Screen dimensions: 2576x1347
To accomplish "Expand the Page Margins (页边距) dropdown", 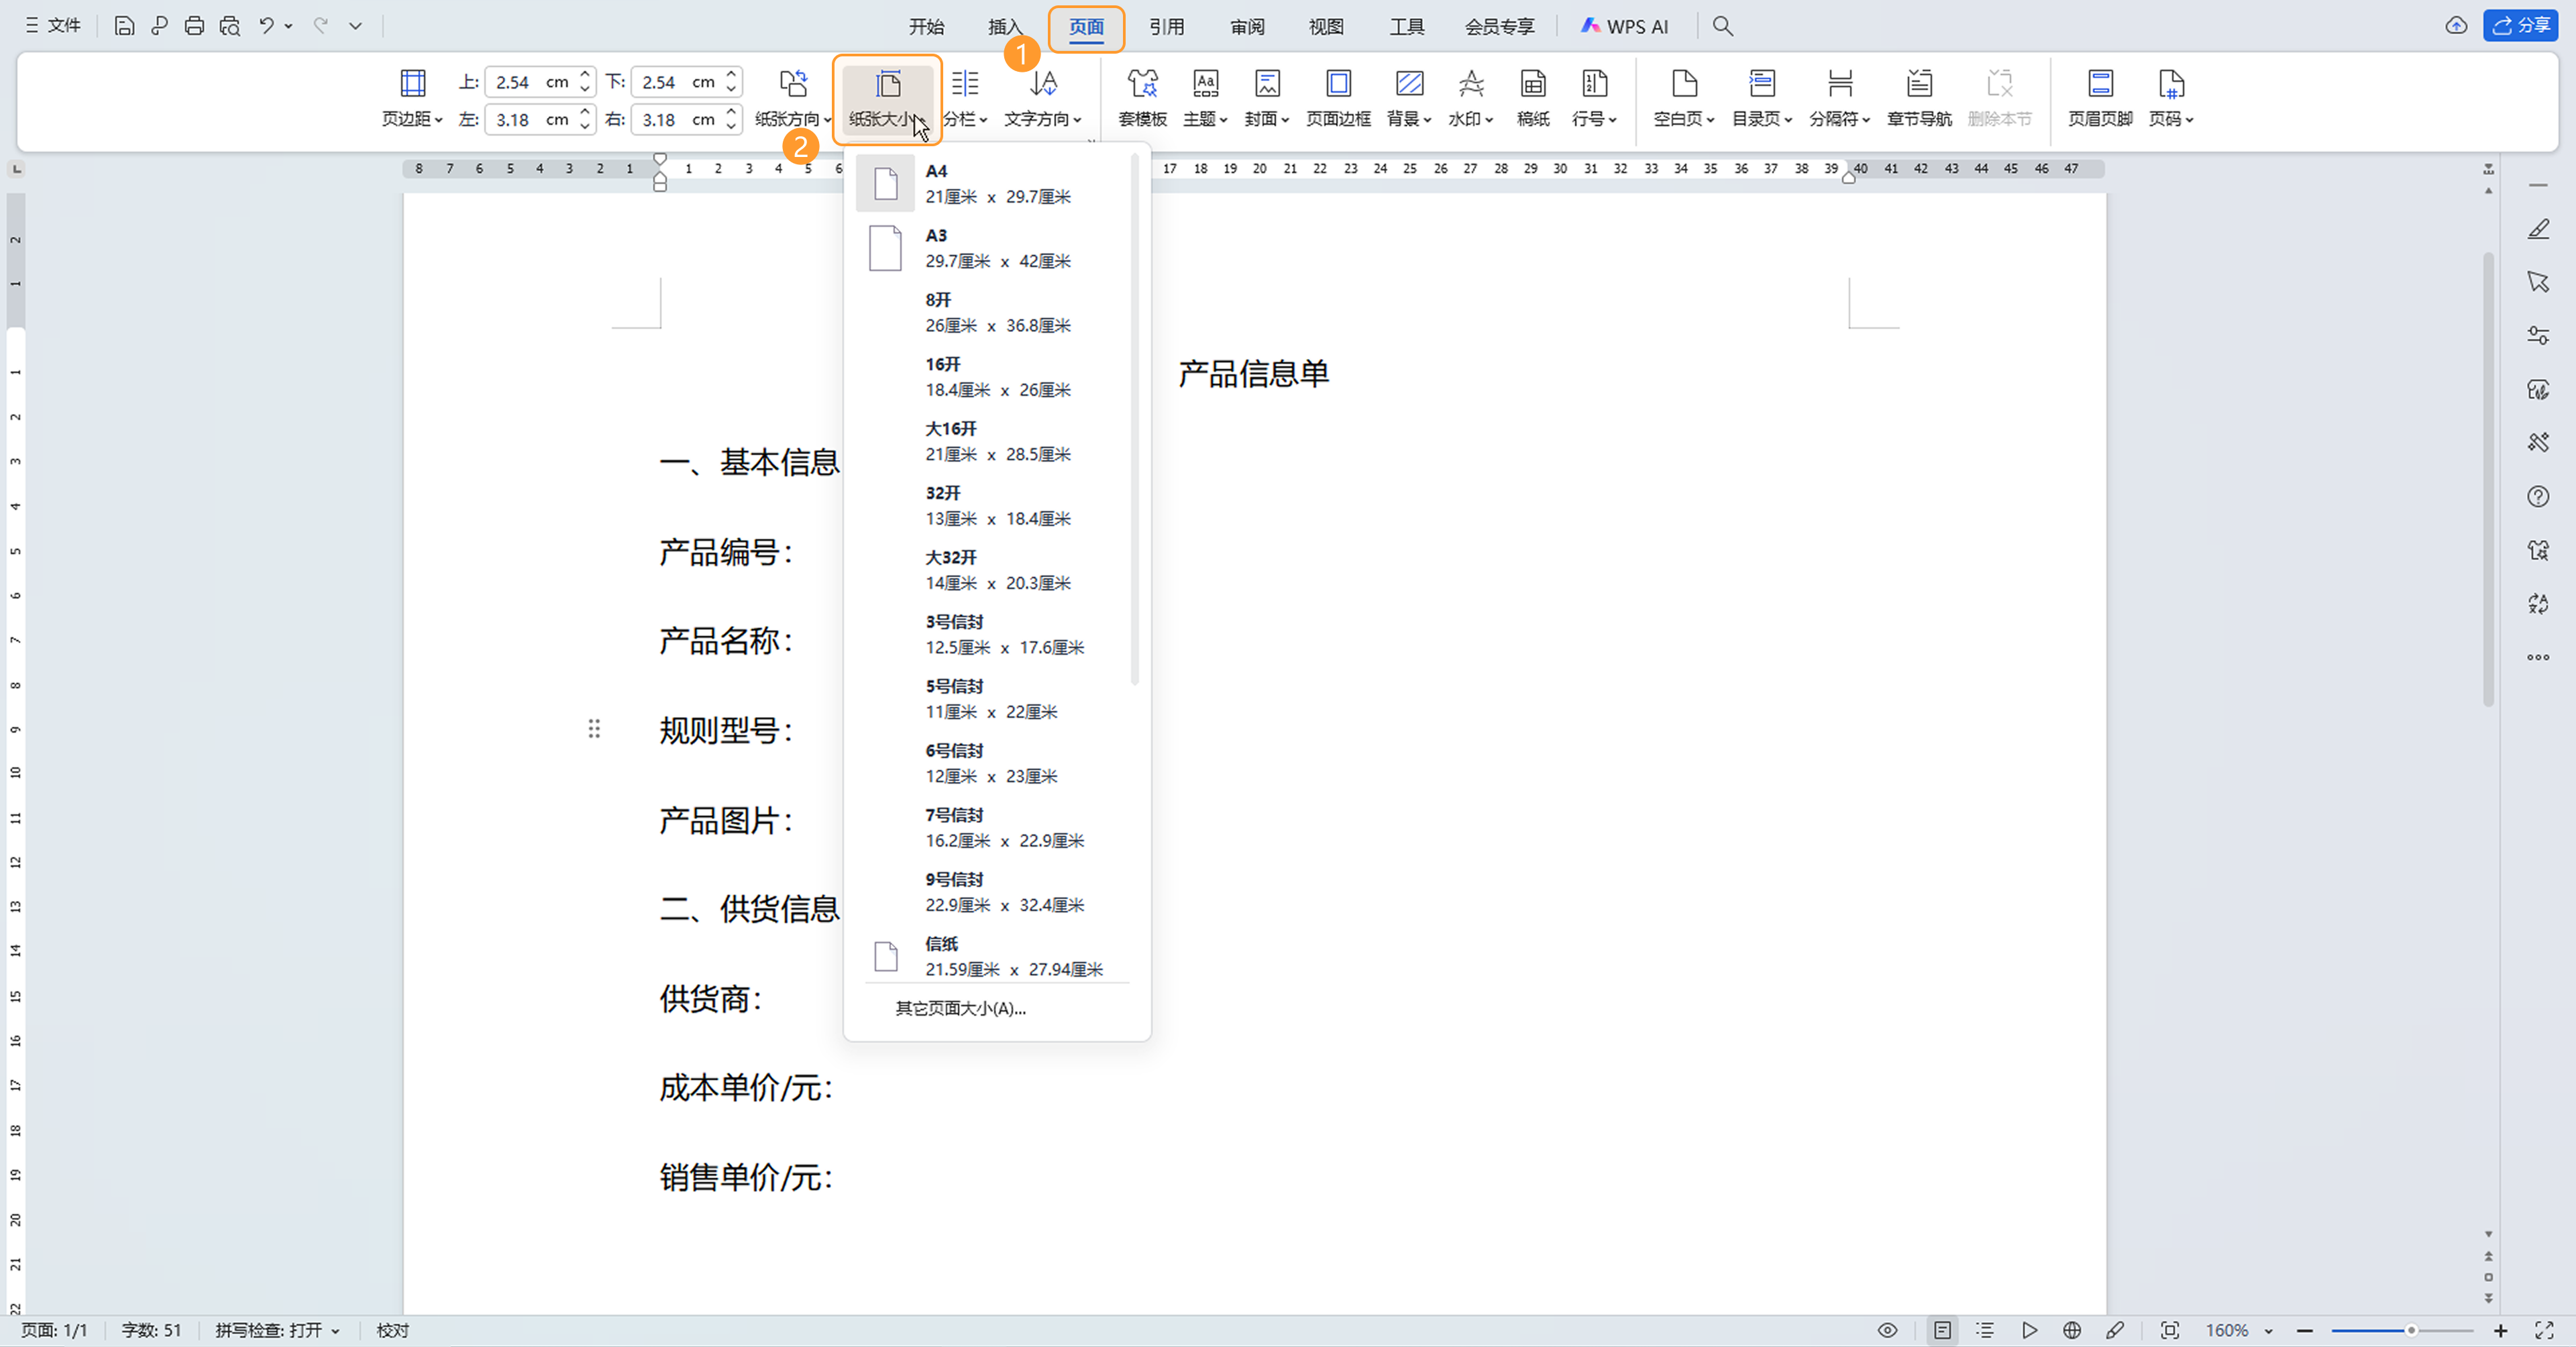I will tap(412, 118).
